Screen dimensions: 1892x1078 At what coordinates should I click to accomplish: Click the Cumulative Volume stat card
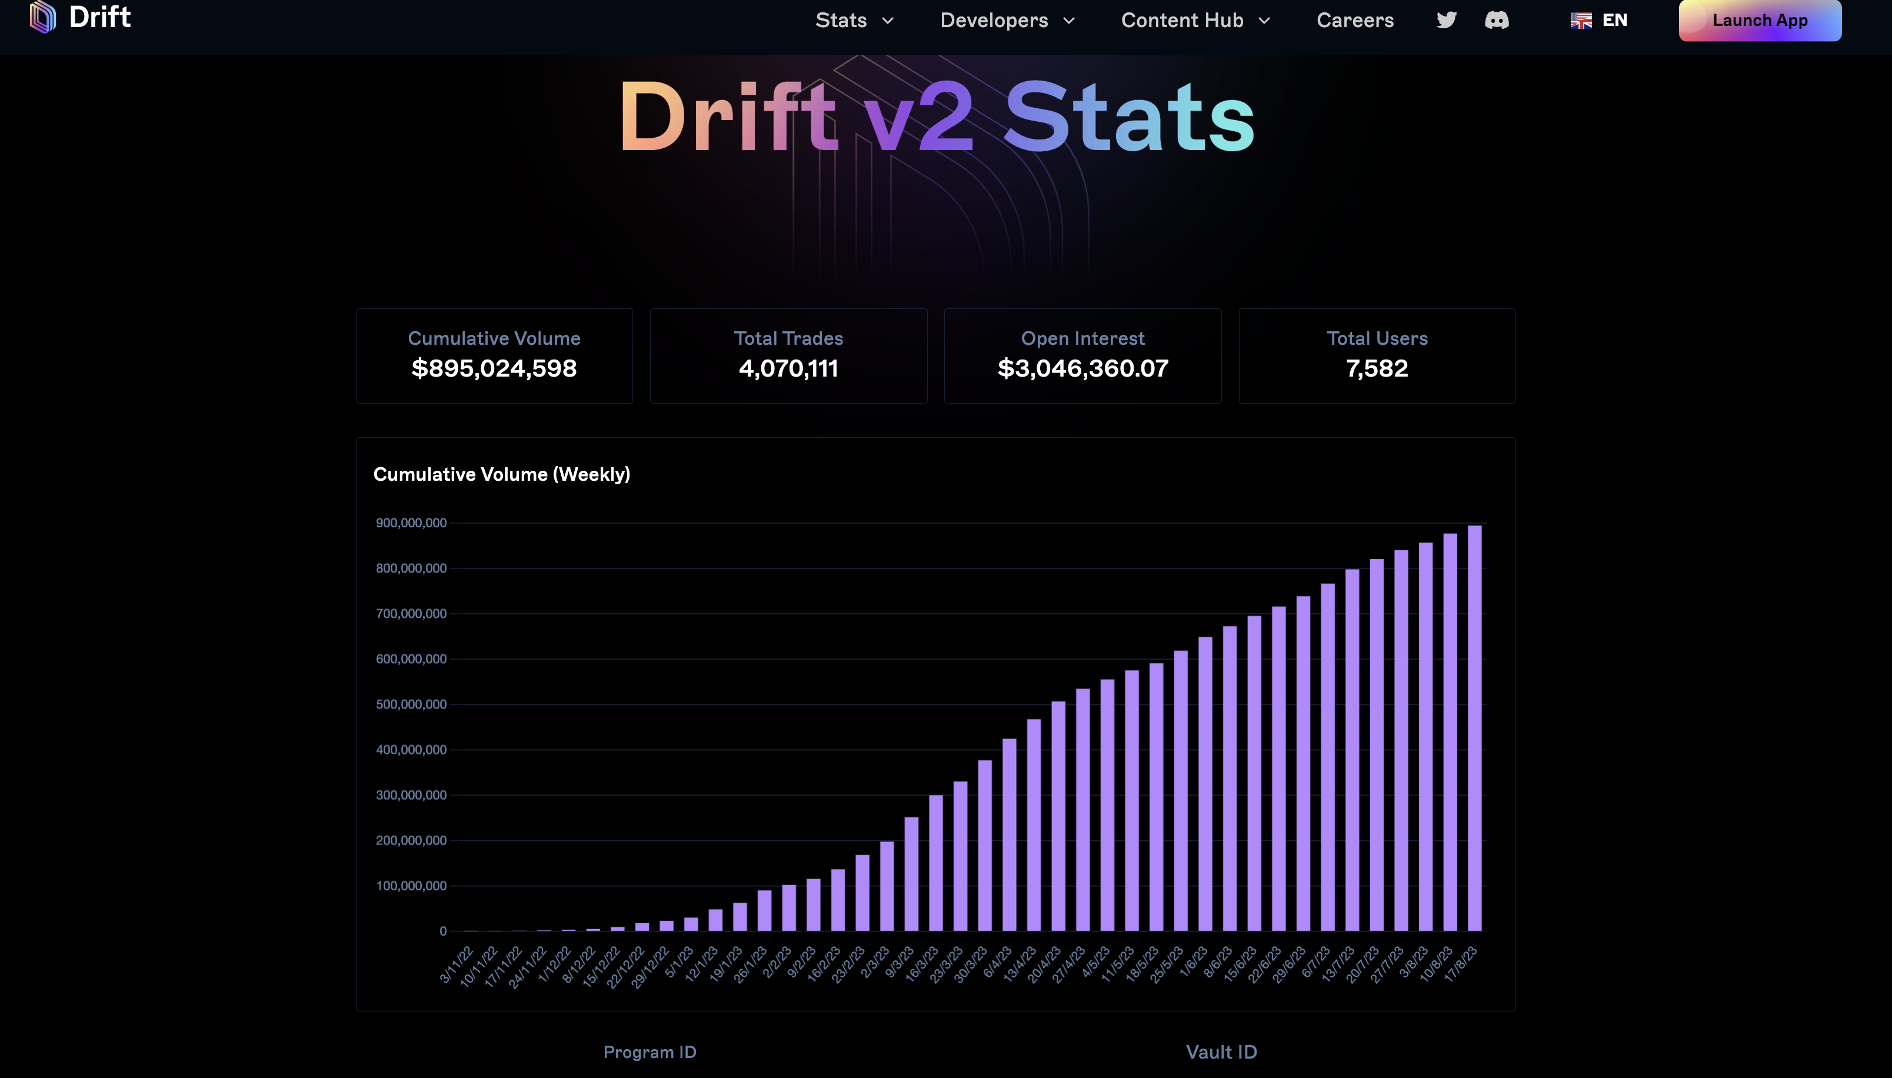pos(494,355)
